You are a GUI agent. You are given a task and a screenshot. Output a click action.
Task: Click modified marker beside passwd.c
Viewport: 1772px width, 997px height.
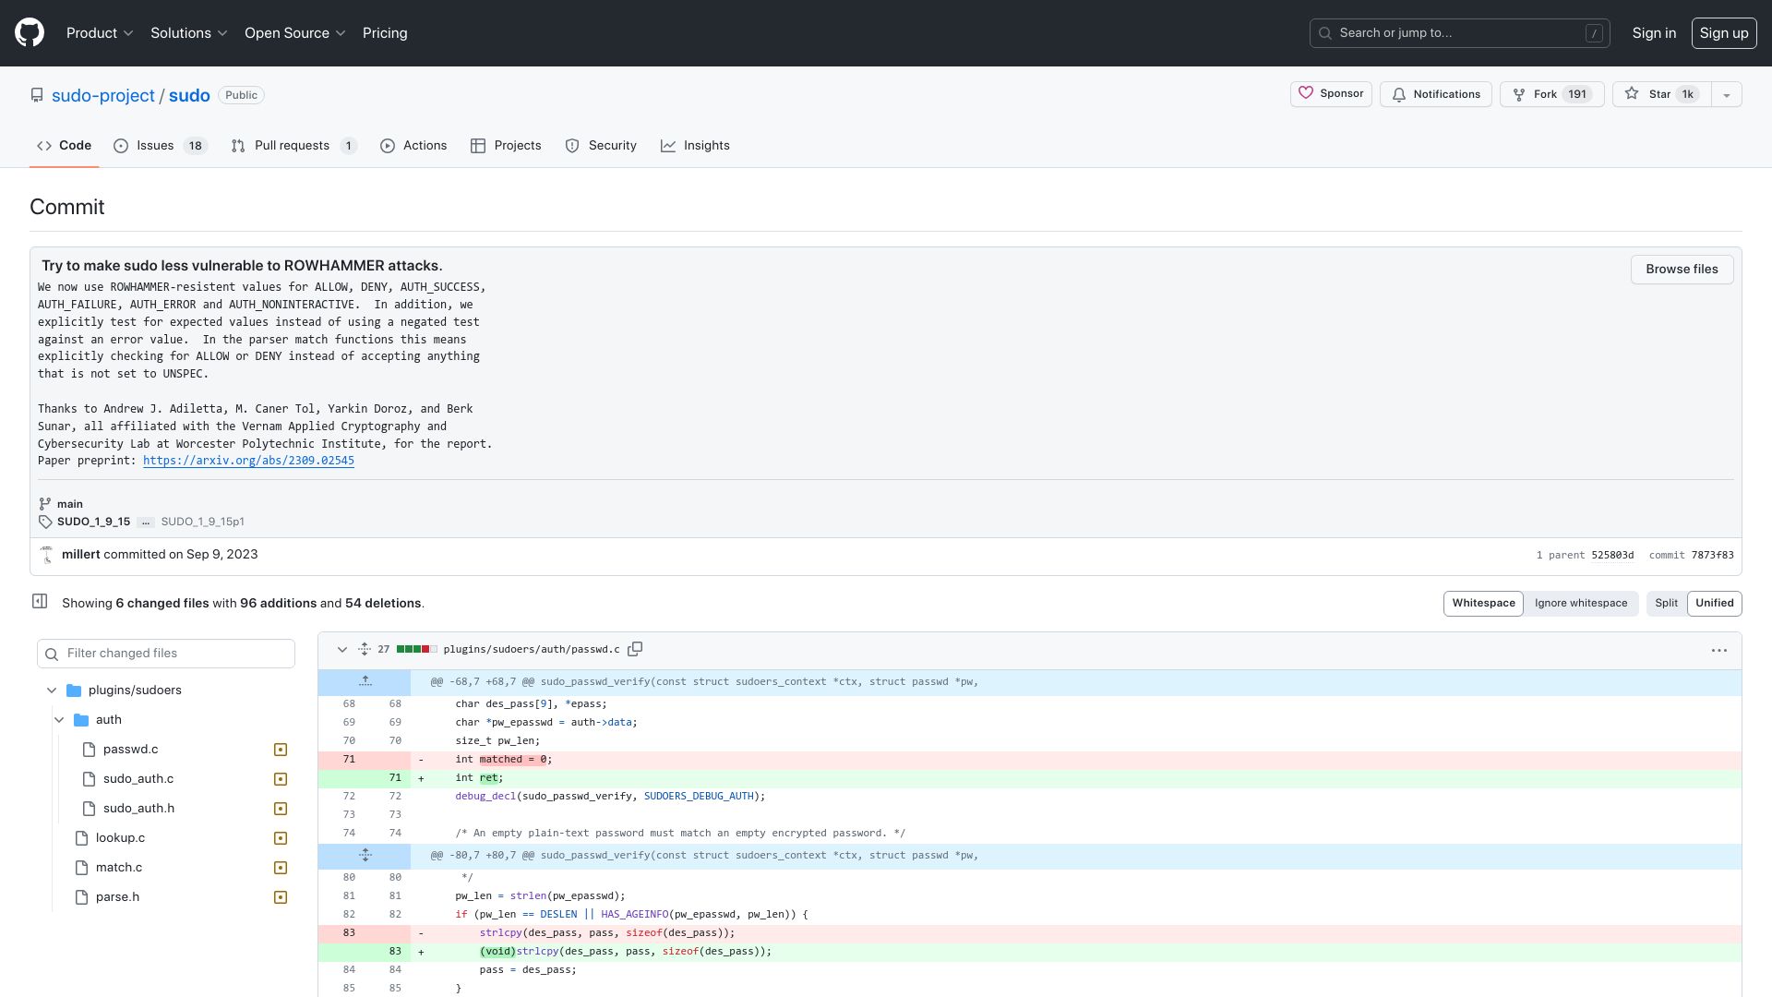pos(281,750)
